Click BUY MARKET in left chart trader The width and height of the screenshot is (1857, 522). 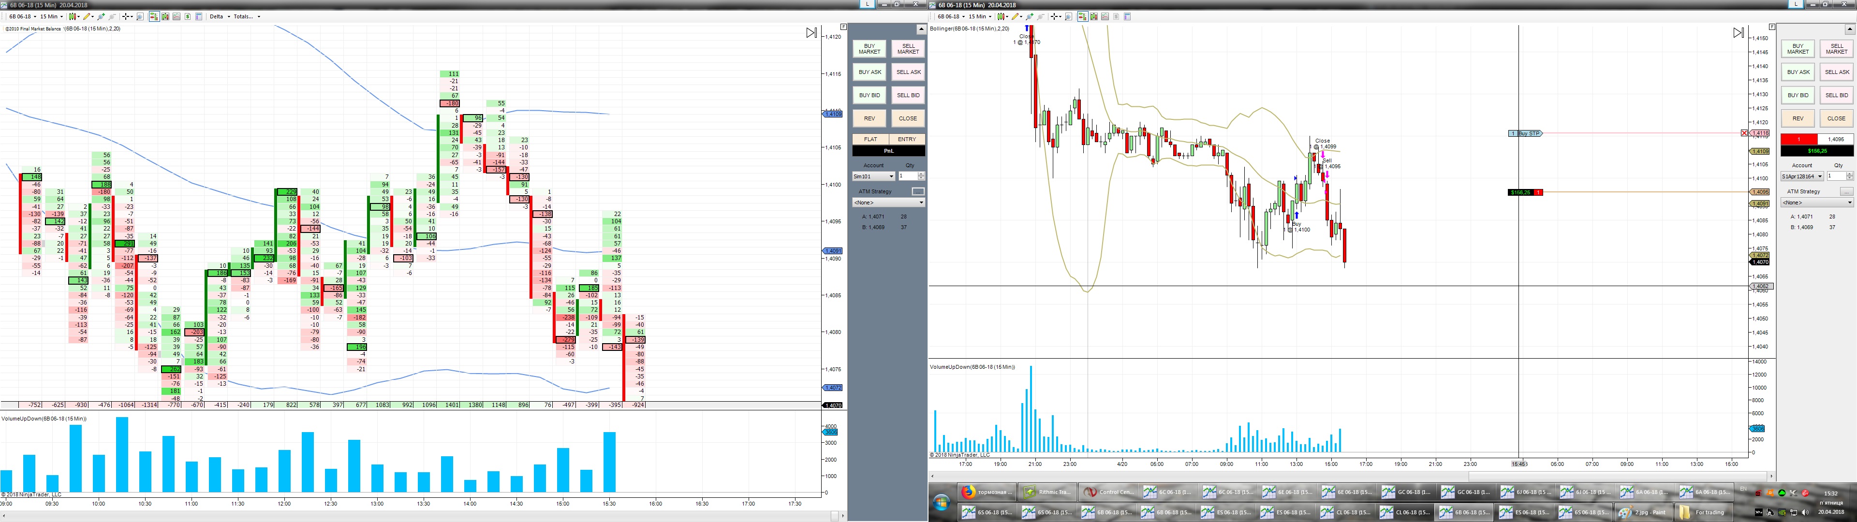point(870,48)
